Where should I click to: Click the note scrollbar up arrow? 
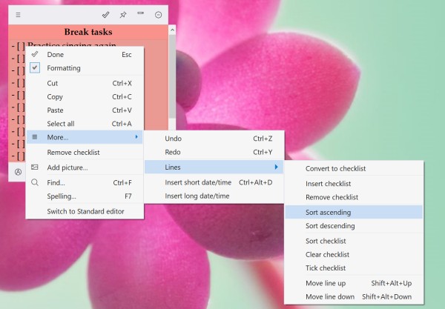[172, 31]
